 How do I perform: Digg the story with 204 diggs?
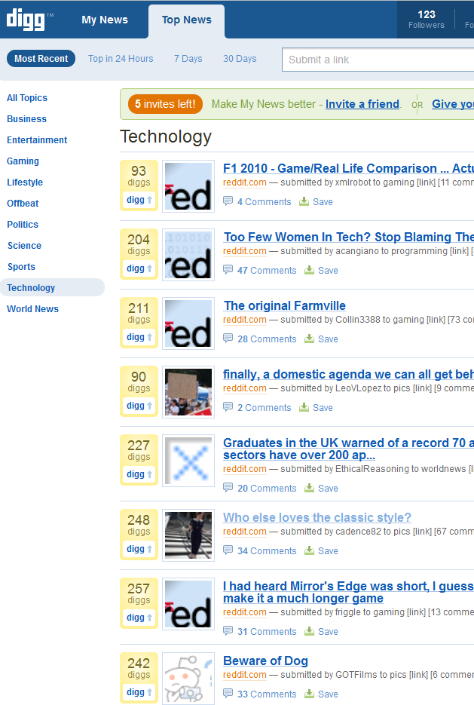coord(139,268)
